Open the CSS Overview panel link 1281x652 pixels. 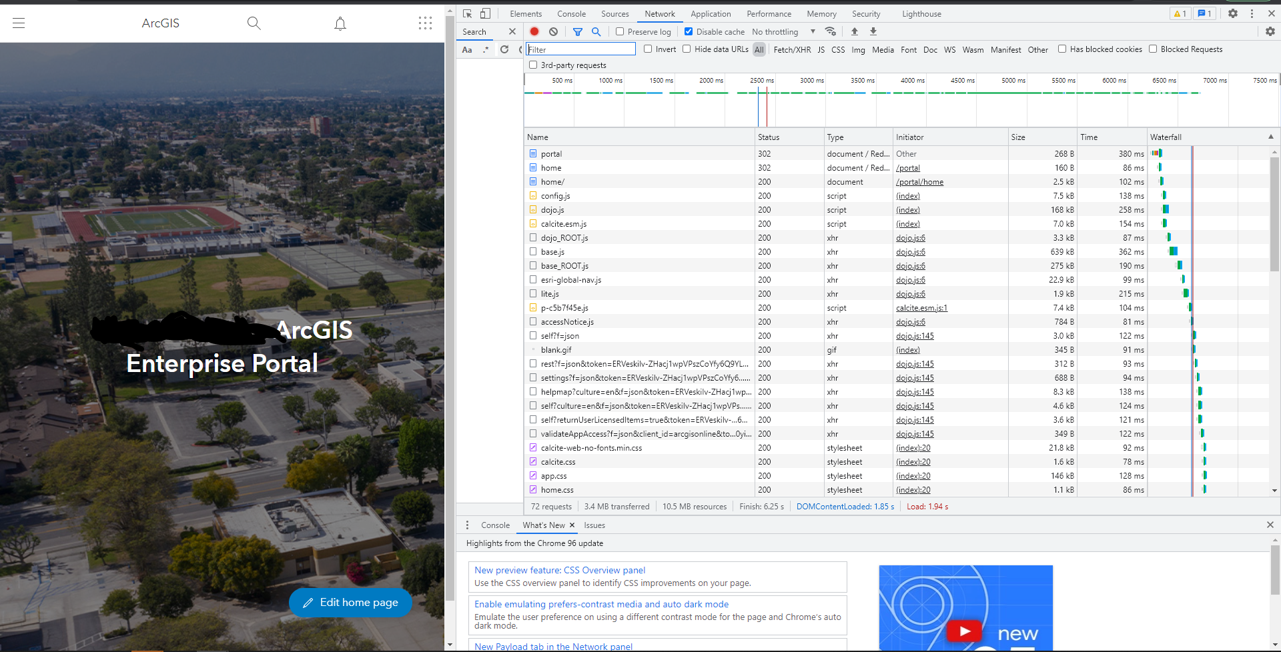(560, 570)
